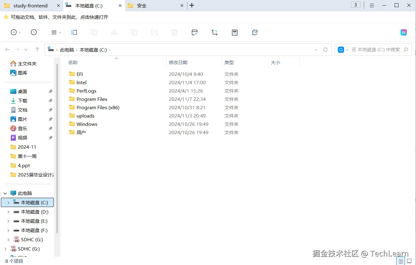The image size is (416, 265).
Task: Expand the address bar history dropdown
Action: [316, 50]
